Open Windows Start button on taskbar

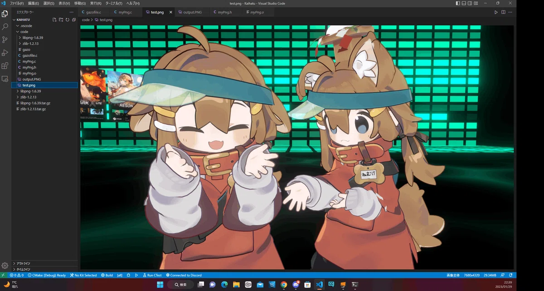160,285
